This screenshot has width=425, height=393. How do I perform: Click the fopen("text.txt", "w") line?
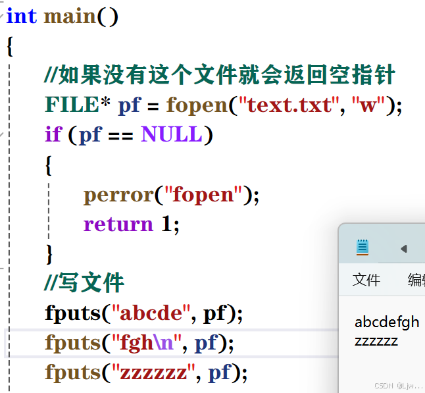223,105
